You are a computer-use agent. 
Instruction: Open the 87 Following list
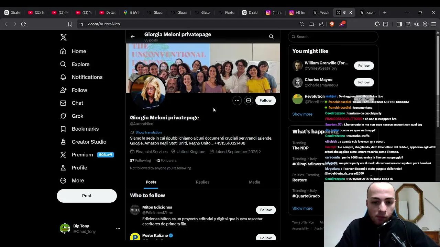[x=140, y=161]
